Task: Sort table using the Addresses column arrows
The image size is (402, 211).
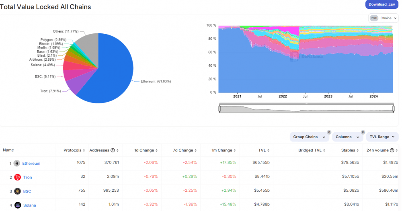Action: [117, 150]
